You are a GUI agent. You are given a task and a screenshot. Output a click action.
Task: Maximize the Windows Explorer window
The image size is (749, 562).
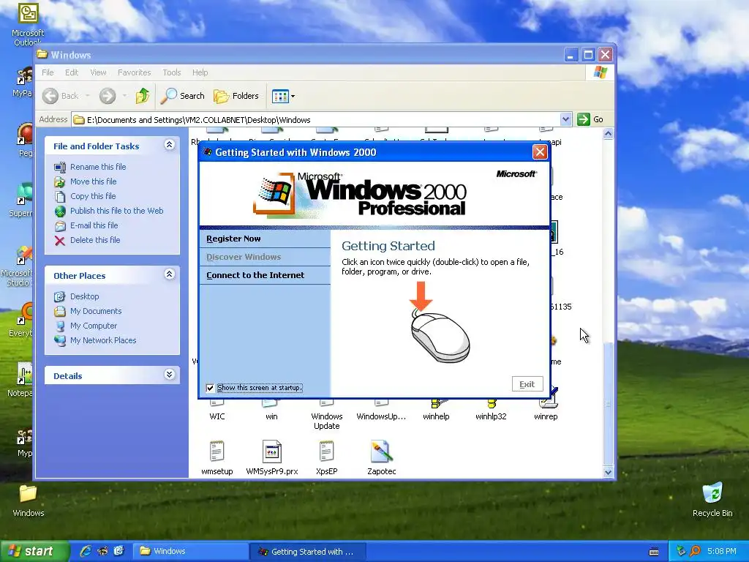tap(588, 55)
